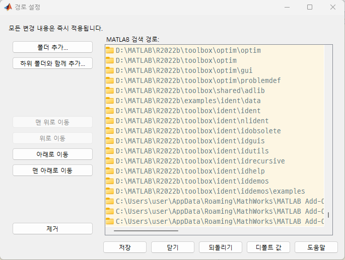Select path text toolbox\ident\idobsolete

click(198, 131)
